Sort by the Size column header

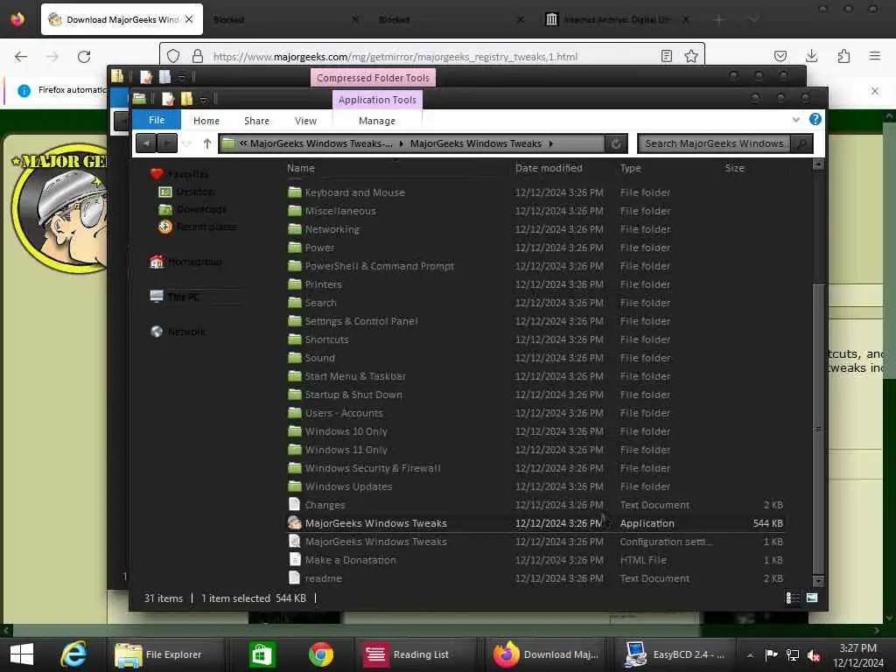(734, 168)
